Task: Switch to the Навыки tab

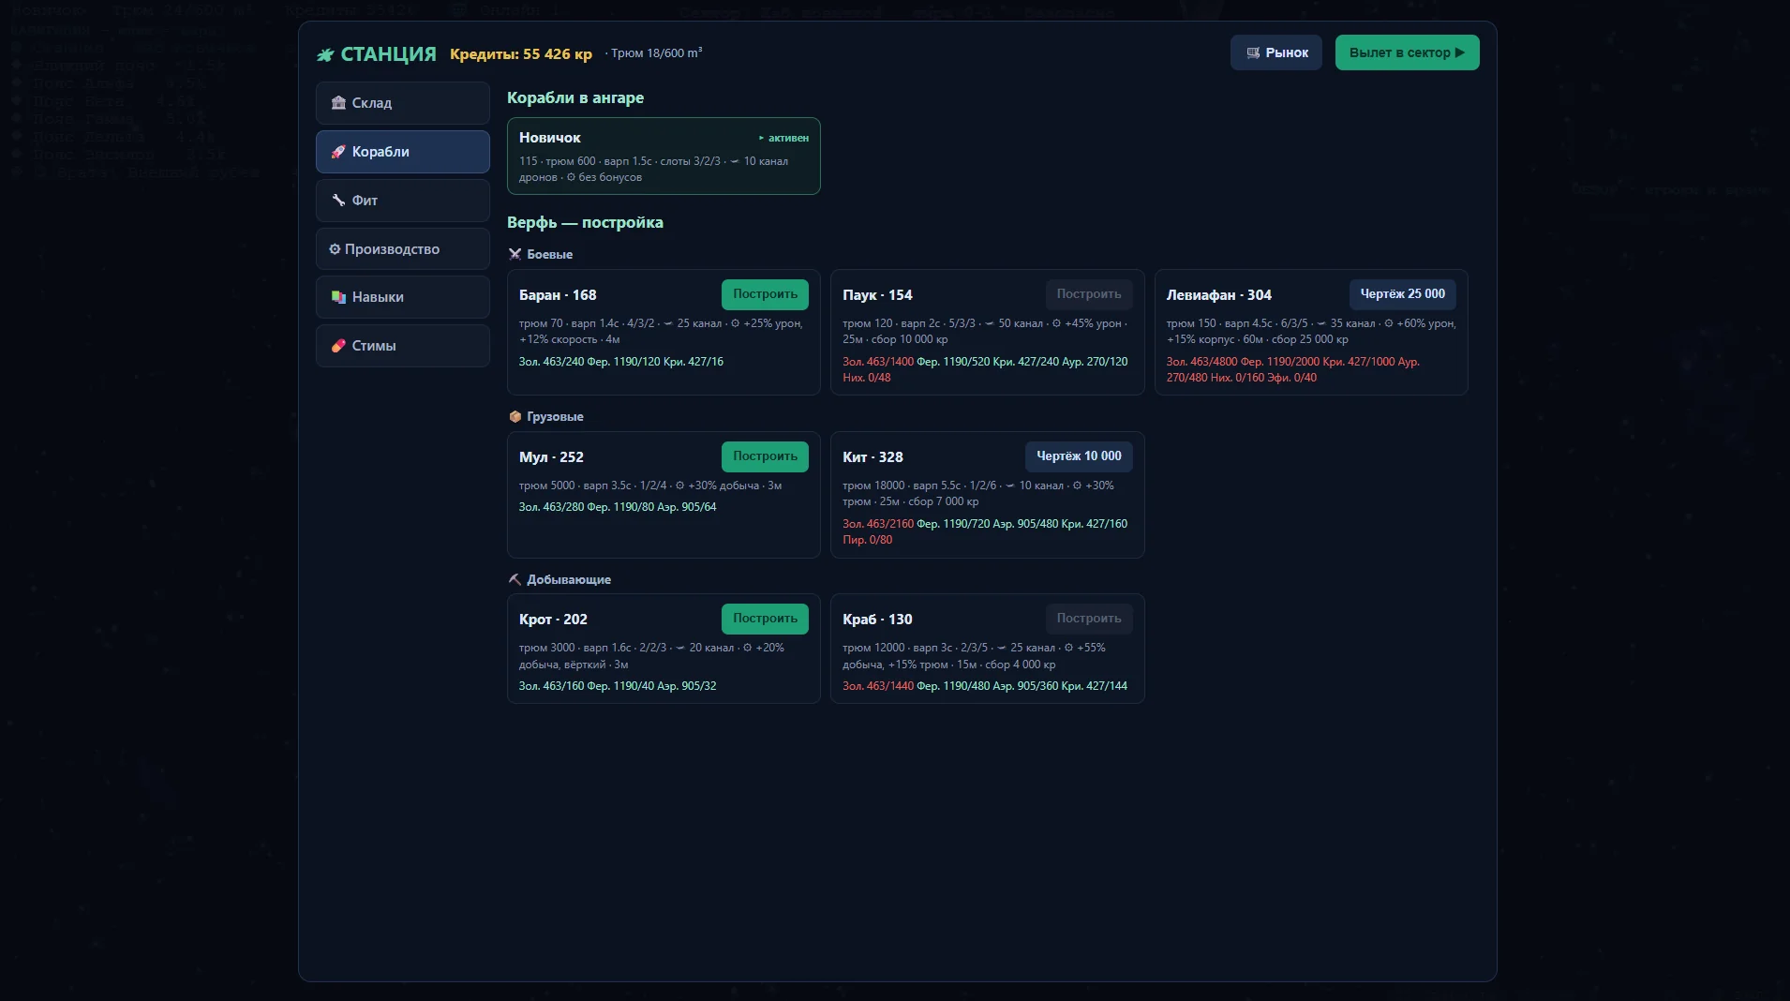Action: [403, 297]
